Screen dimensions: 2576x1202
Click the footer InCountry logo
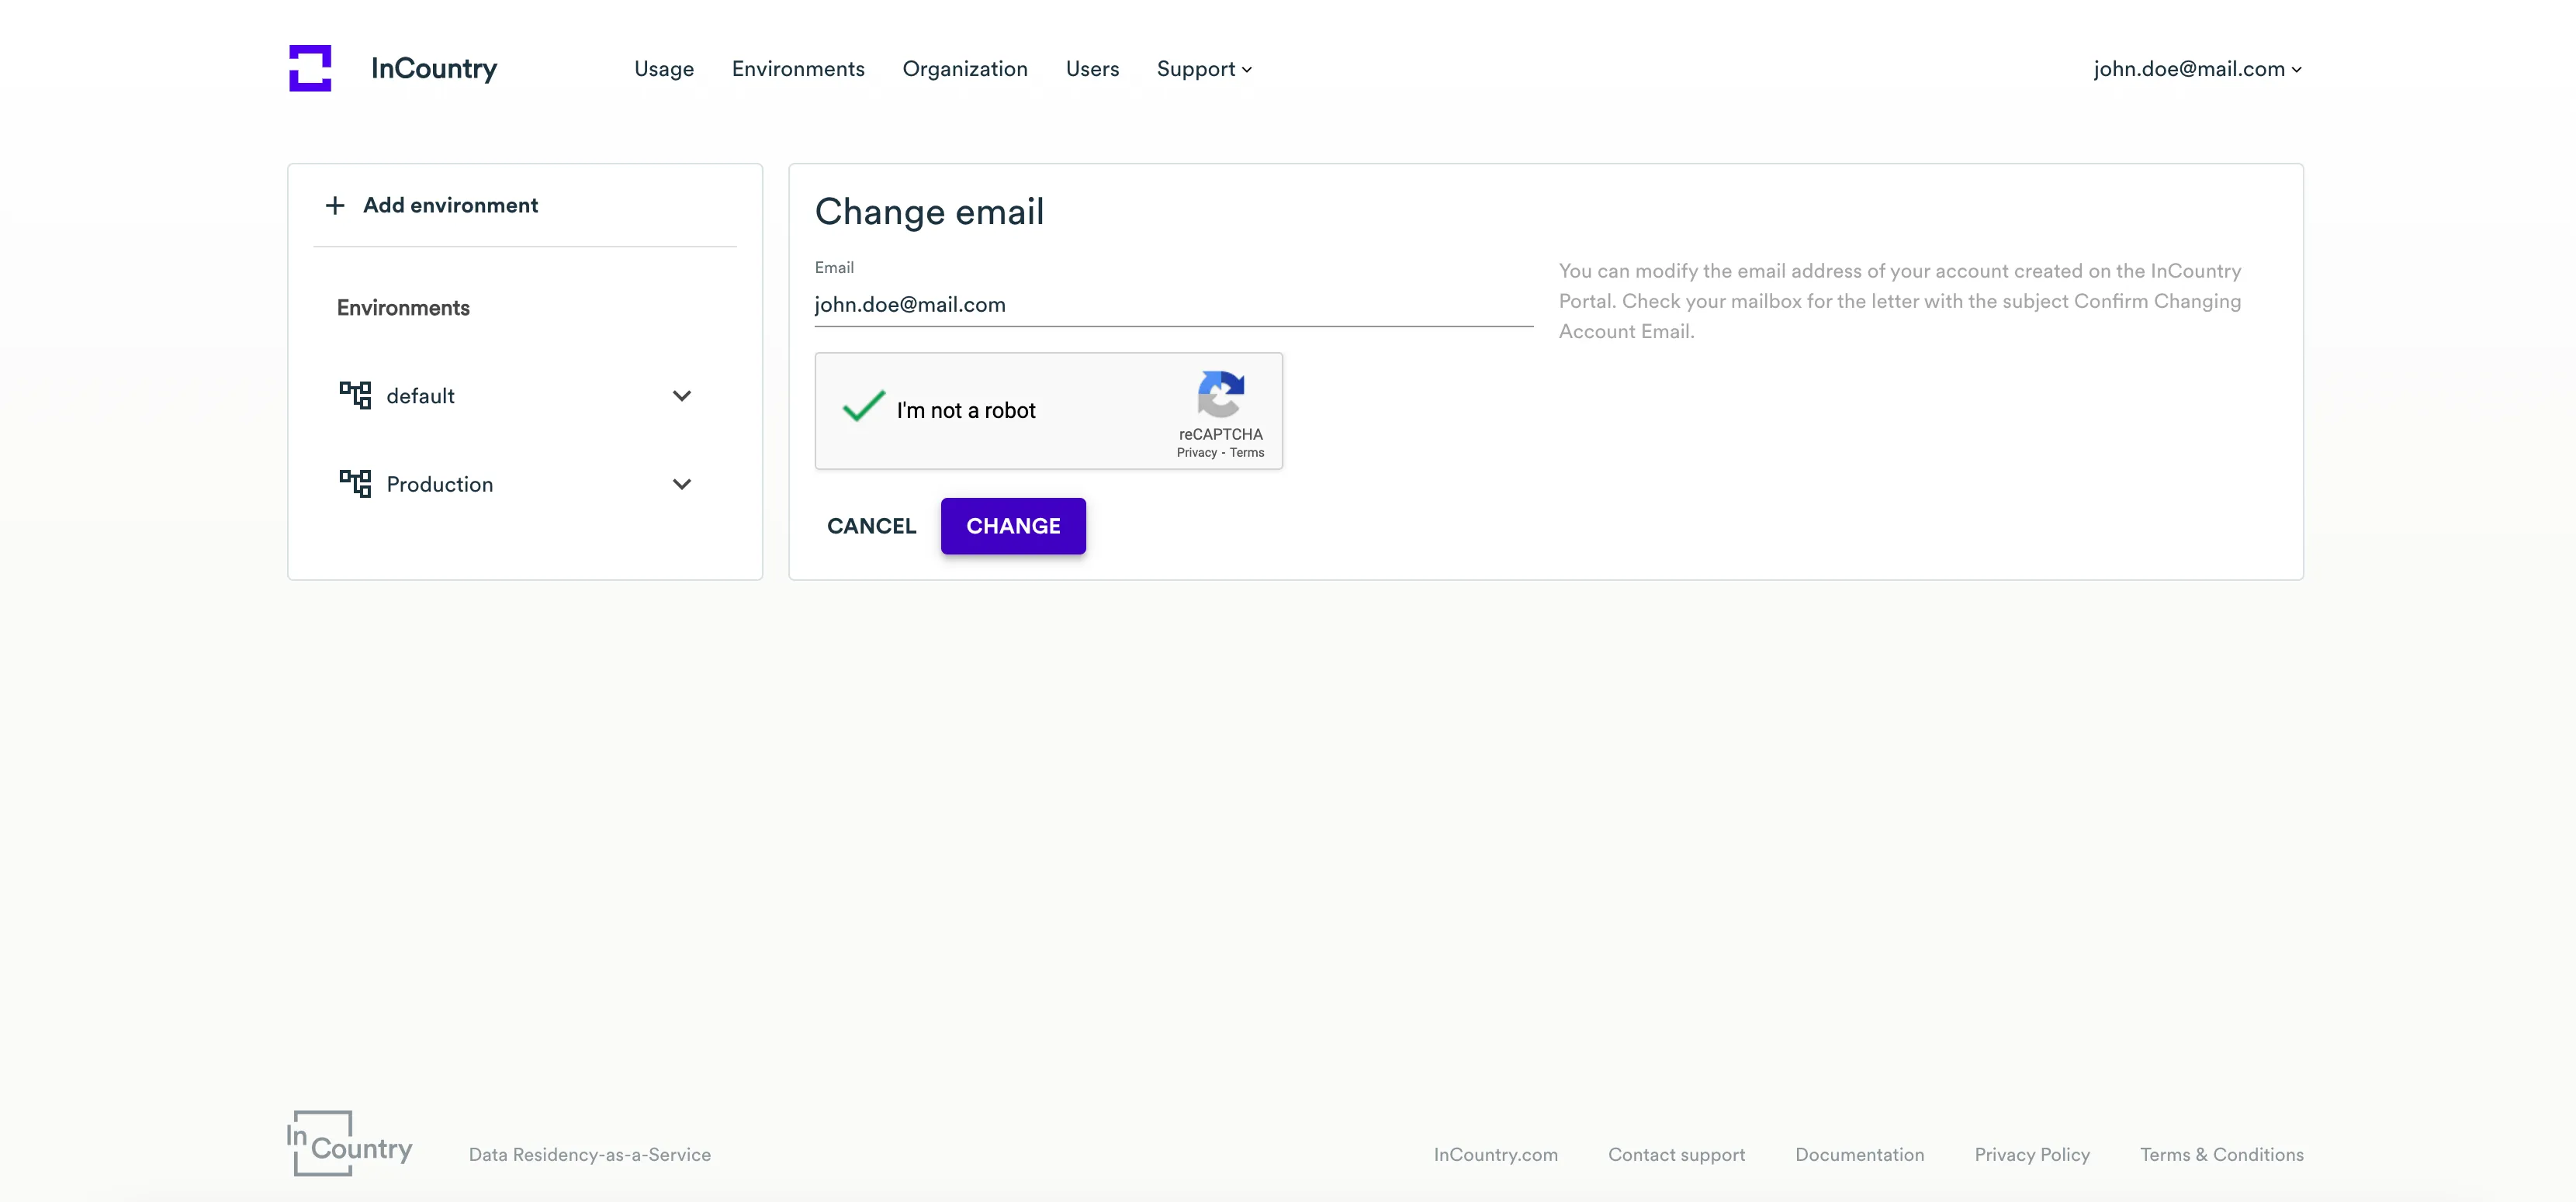349,1143
